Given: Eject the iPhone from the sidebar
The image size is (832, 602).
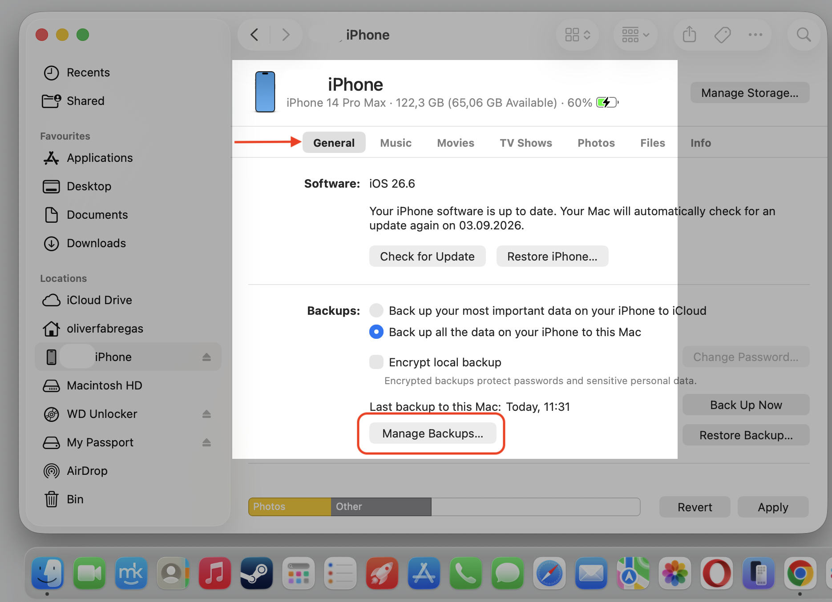Looking at the screenshot, I should click(206, 357).
